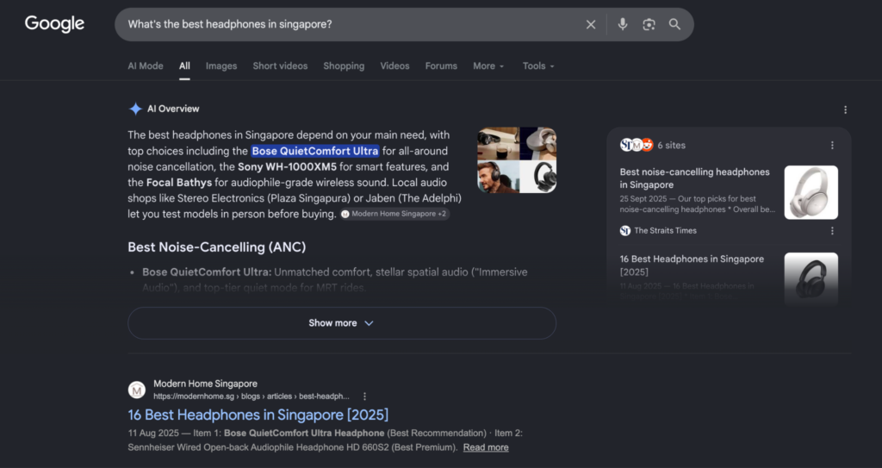Click Sony WH-1000XM5 bold text

(x=287, y=166)
